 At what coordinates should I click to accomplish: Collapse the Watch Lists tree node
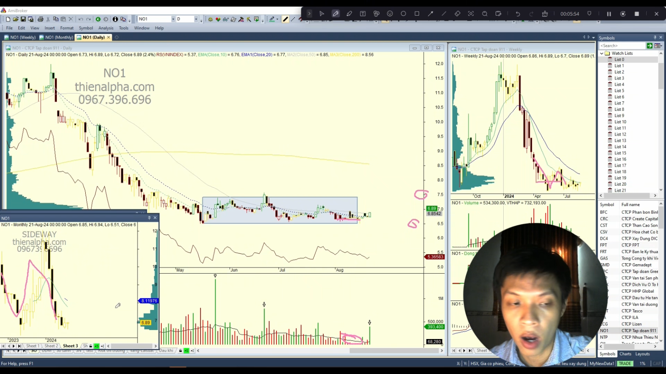coord(602,53)
